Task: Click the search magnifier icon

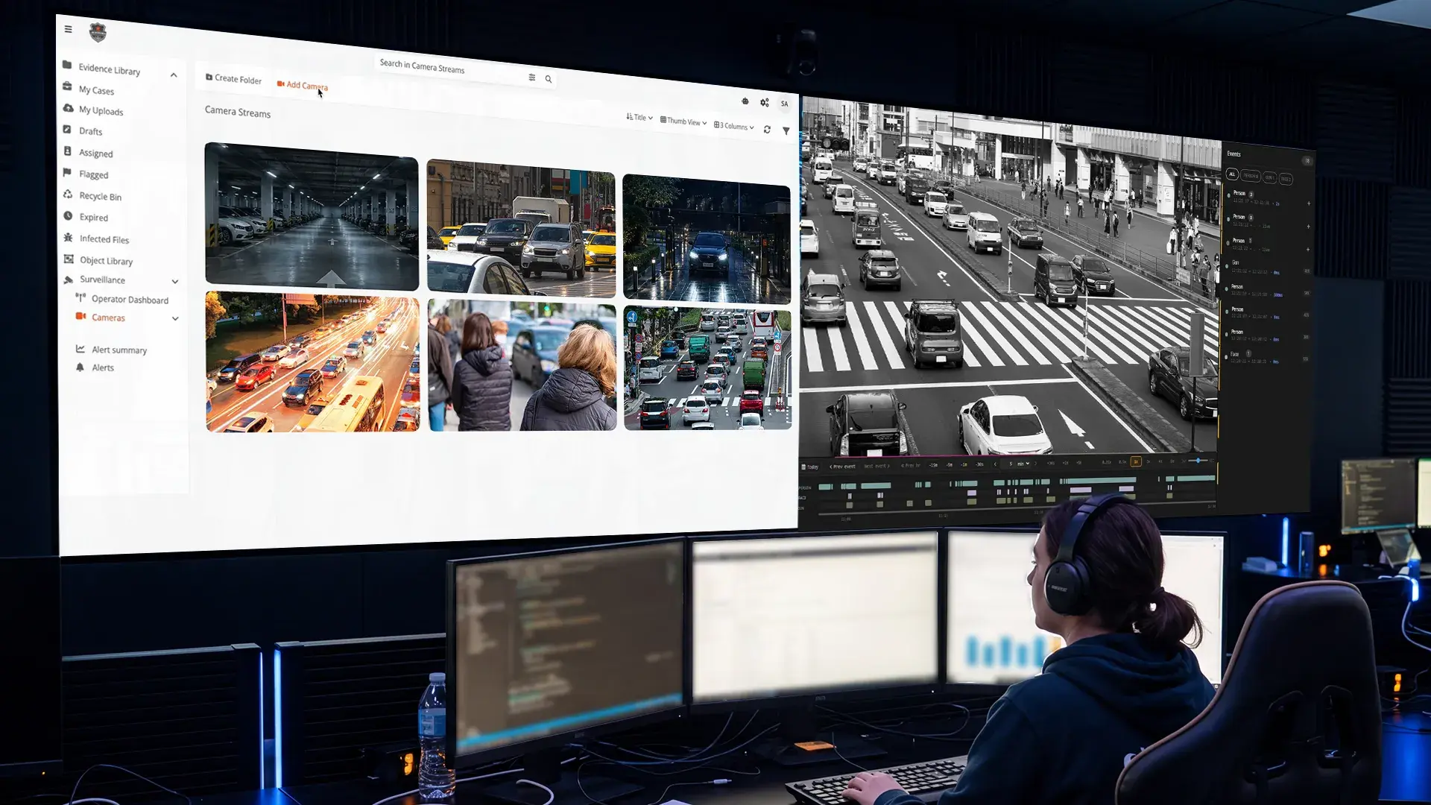Action: point(549,79)
